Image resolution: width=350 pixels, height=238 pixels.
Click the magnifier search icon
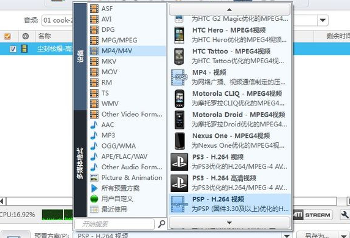tap(162, 224)
